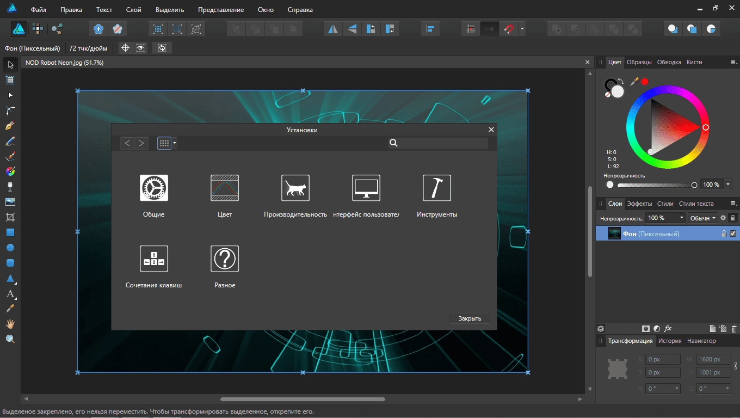
Task: Open the Слой menu
Action: tap(133, 10)
